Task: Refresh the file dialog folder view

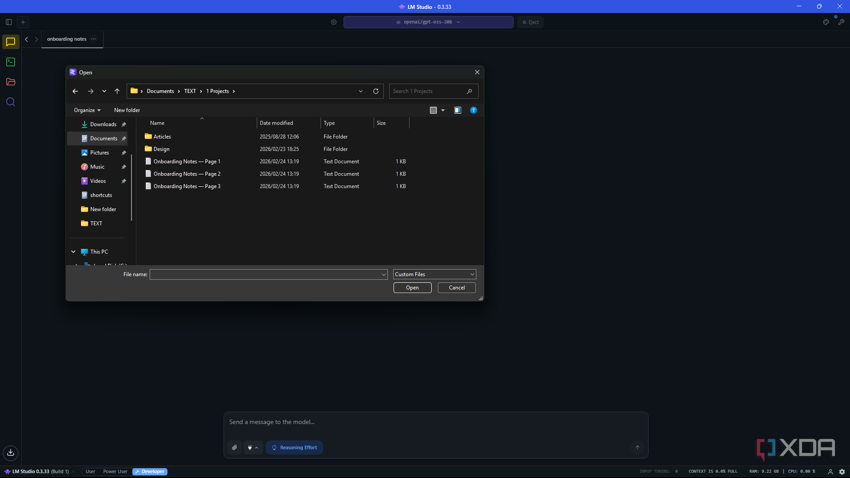Action: (x=376, y=91)
